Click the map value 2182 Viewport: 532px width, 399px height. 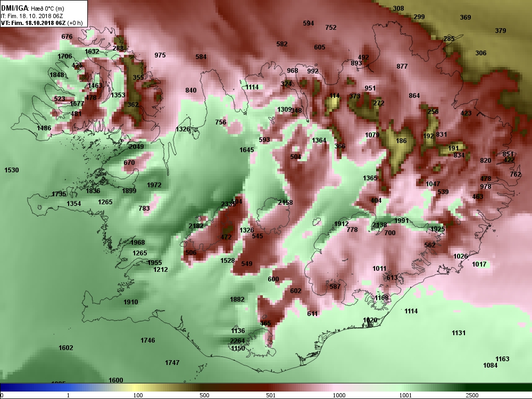[196, 226]
